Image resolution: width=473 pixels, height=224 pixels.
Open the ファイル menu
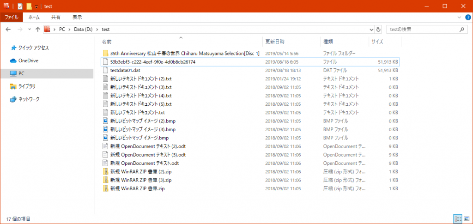(11, 17)
